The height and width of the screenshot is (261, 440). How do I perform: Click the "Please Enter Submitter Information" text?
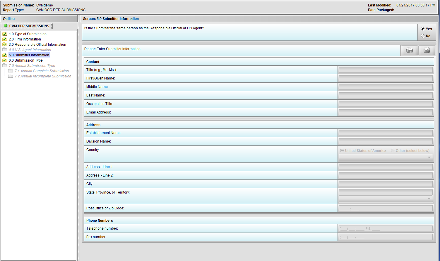point(112,49)
